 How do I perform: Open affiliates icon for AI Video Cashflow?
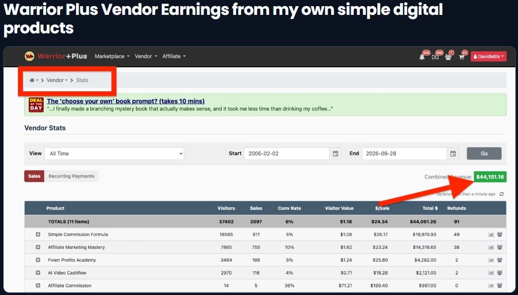tap(500, 273)
